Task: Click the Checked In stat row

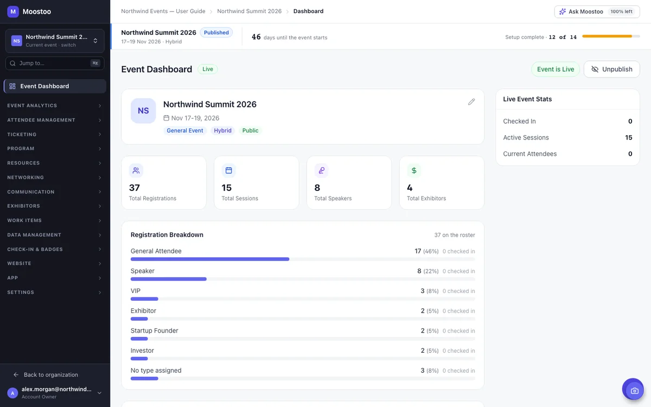Action: 567,122
